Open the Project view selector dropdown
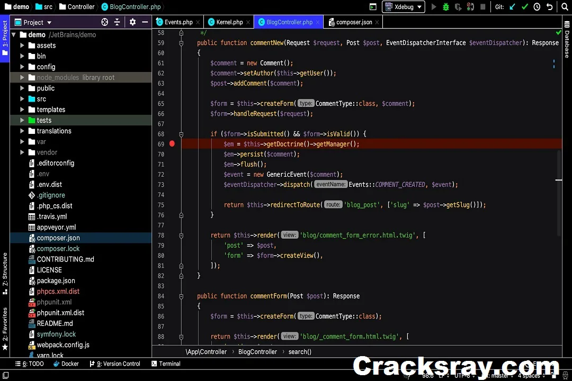 tap(33, 22)
